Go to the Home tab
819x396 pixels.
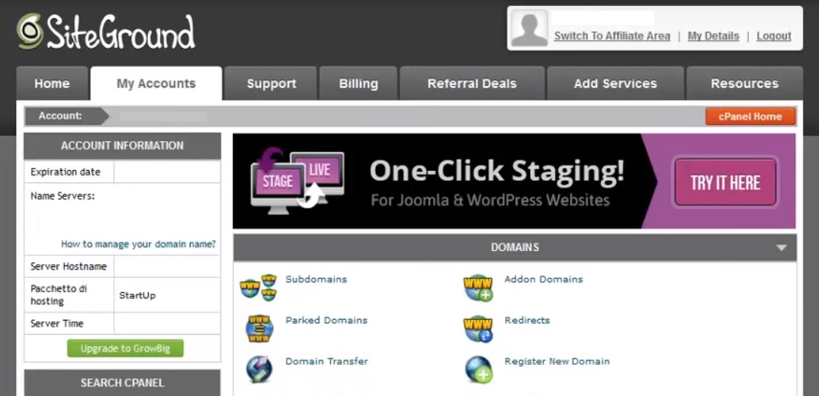(x=52, y=84)
